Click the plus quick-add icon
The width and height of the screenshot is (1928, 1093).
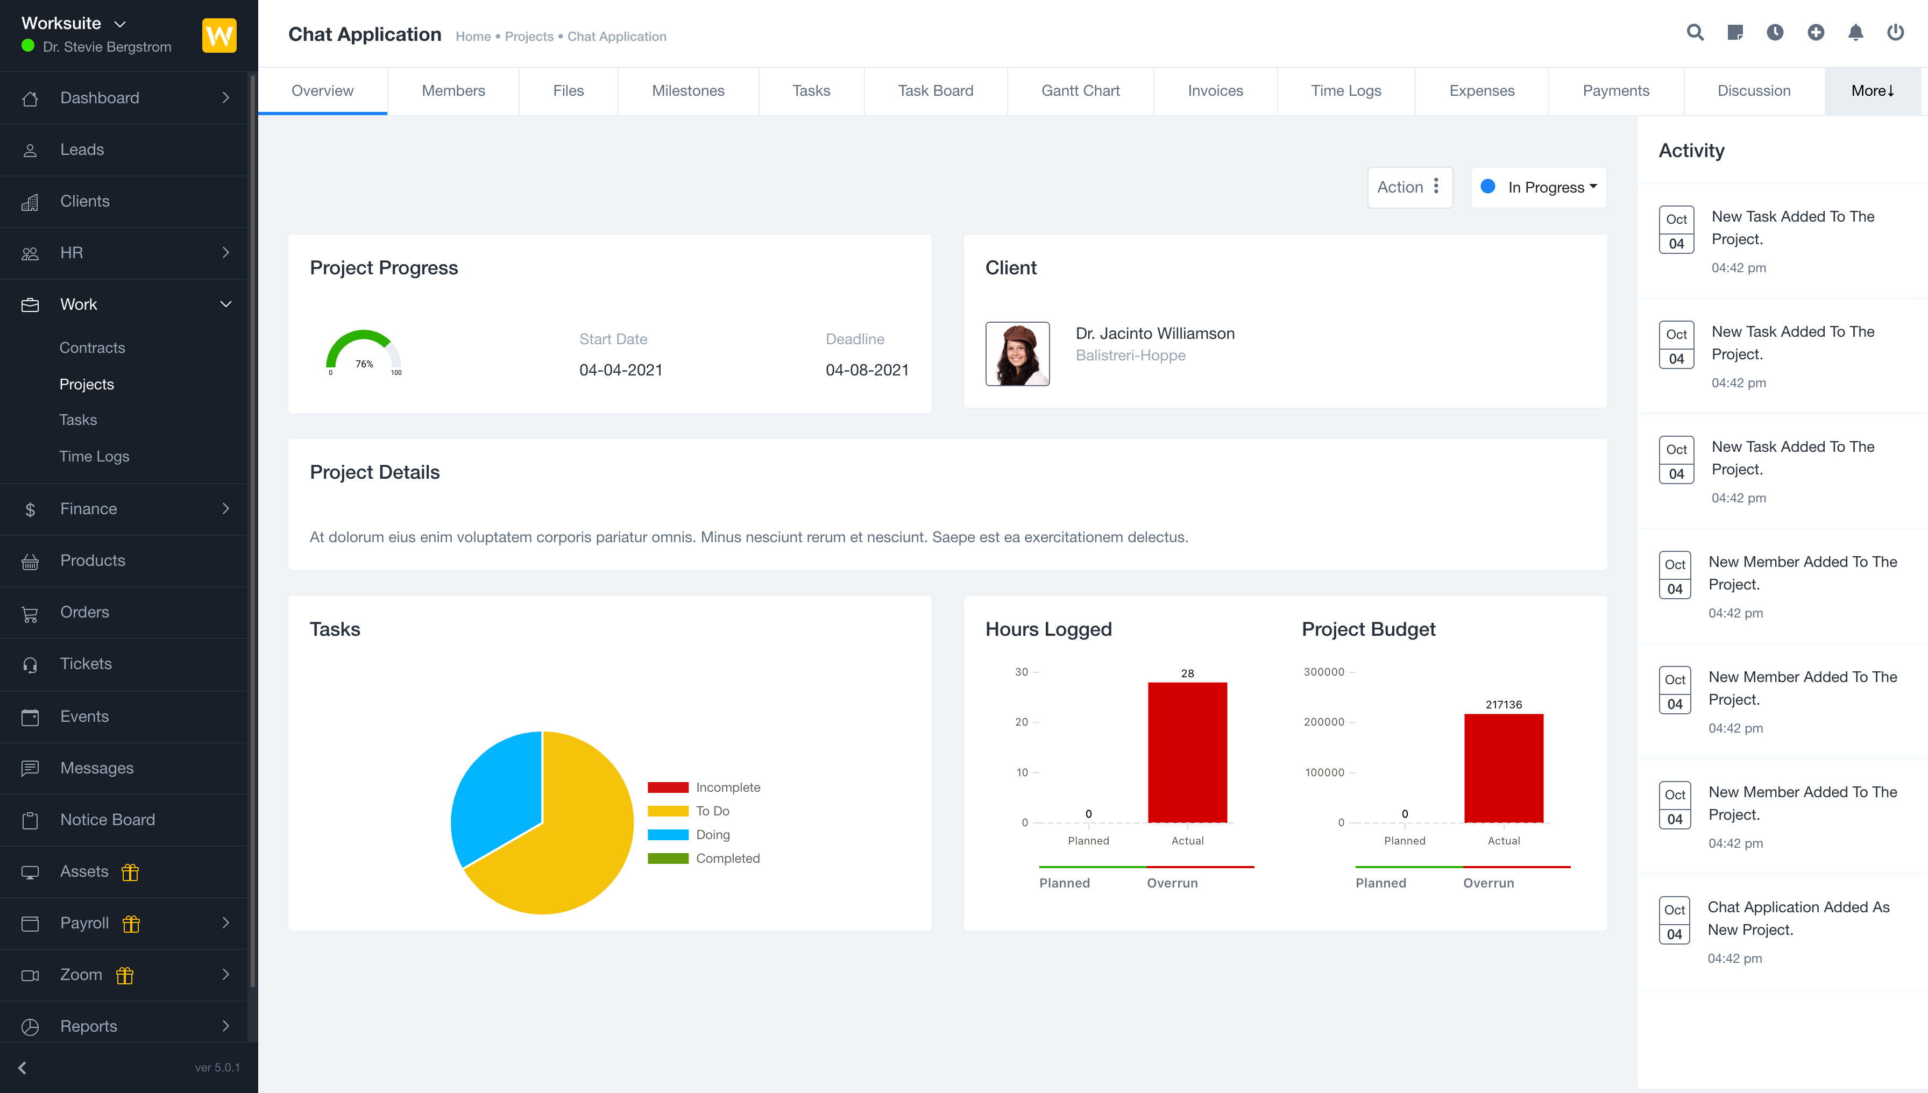[x=1816, y=33]
